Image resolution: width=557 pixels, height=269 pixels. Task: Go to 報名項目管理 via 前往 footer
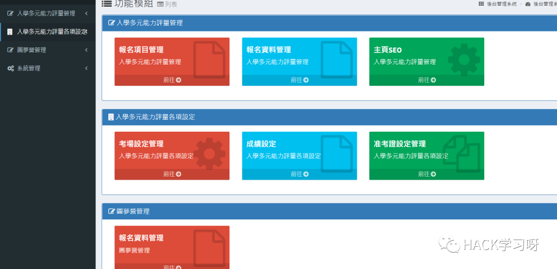coord(172,80)
